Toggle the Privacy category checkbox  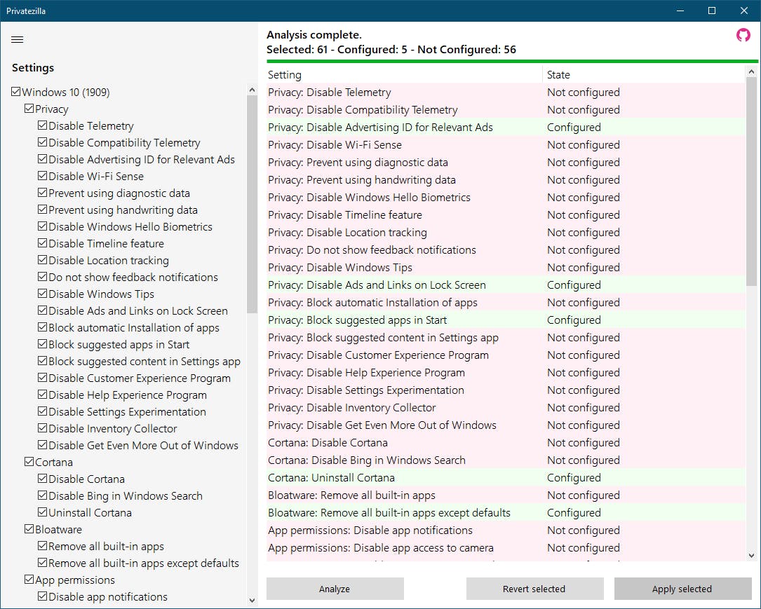point(29,109)
